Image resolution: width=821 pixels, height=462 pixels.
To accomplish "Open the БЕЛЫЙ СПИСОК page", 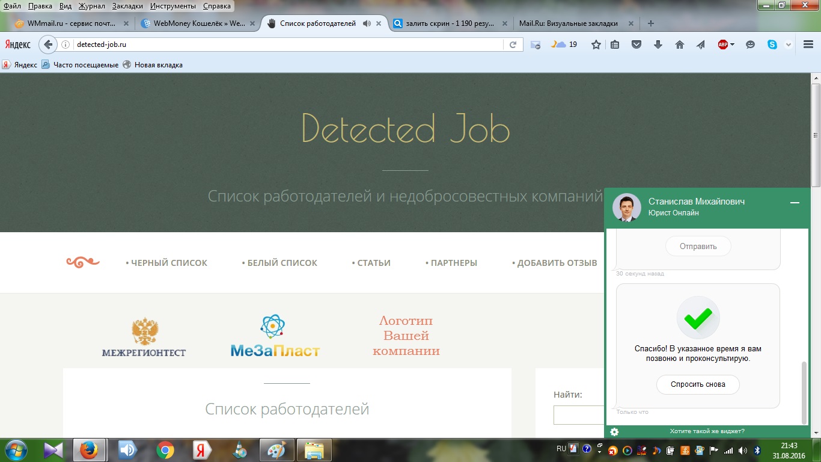I will point(279,263).
